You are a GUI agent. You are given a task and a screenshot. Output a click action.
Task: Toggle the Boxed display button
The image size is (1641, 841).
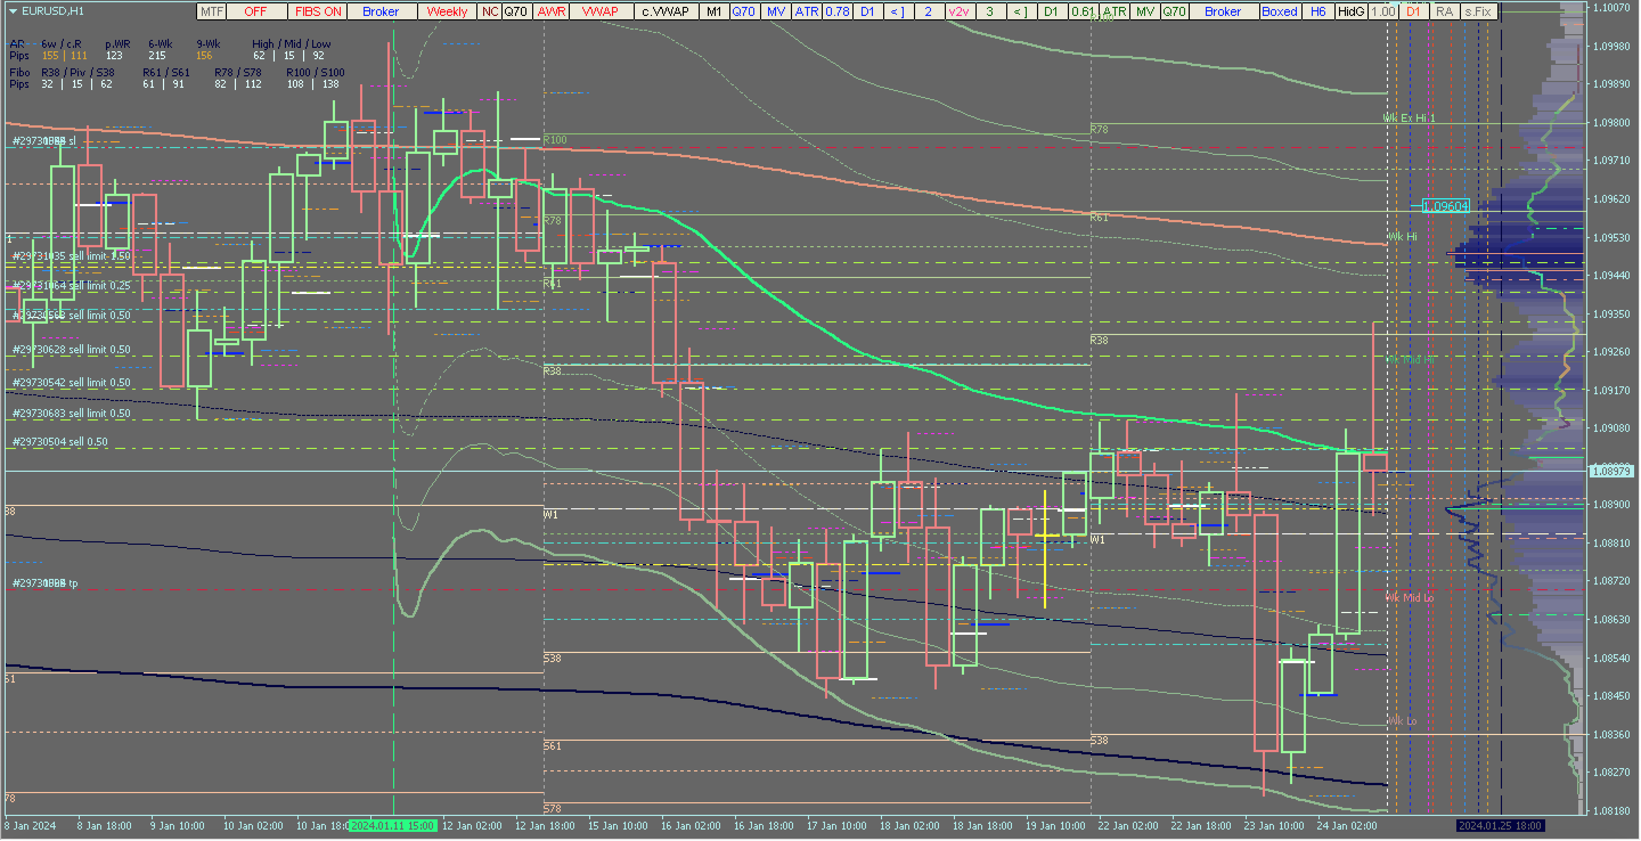[x=1280, y=11]
